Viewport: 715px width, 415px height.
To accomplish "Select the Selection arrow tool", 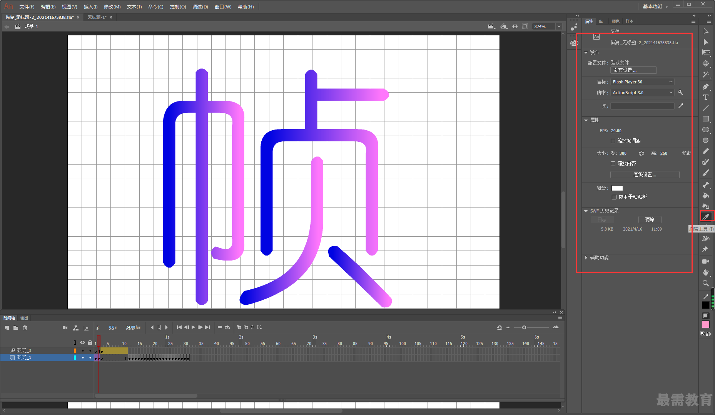I will tap(705, 32).
